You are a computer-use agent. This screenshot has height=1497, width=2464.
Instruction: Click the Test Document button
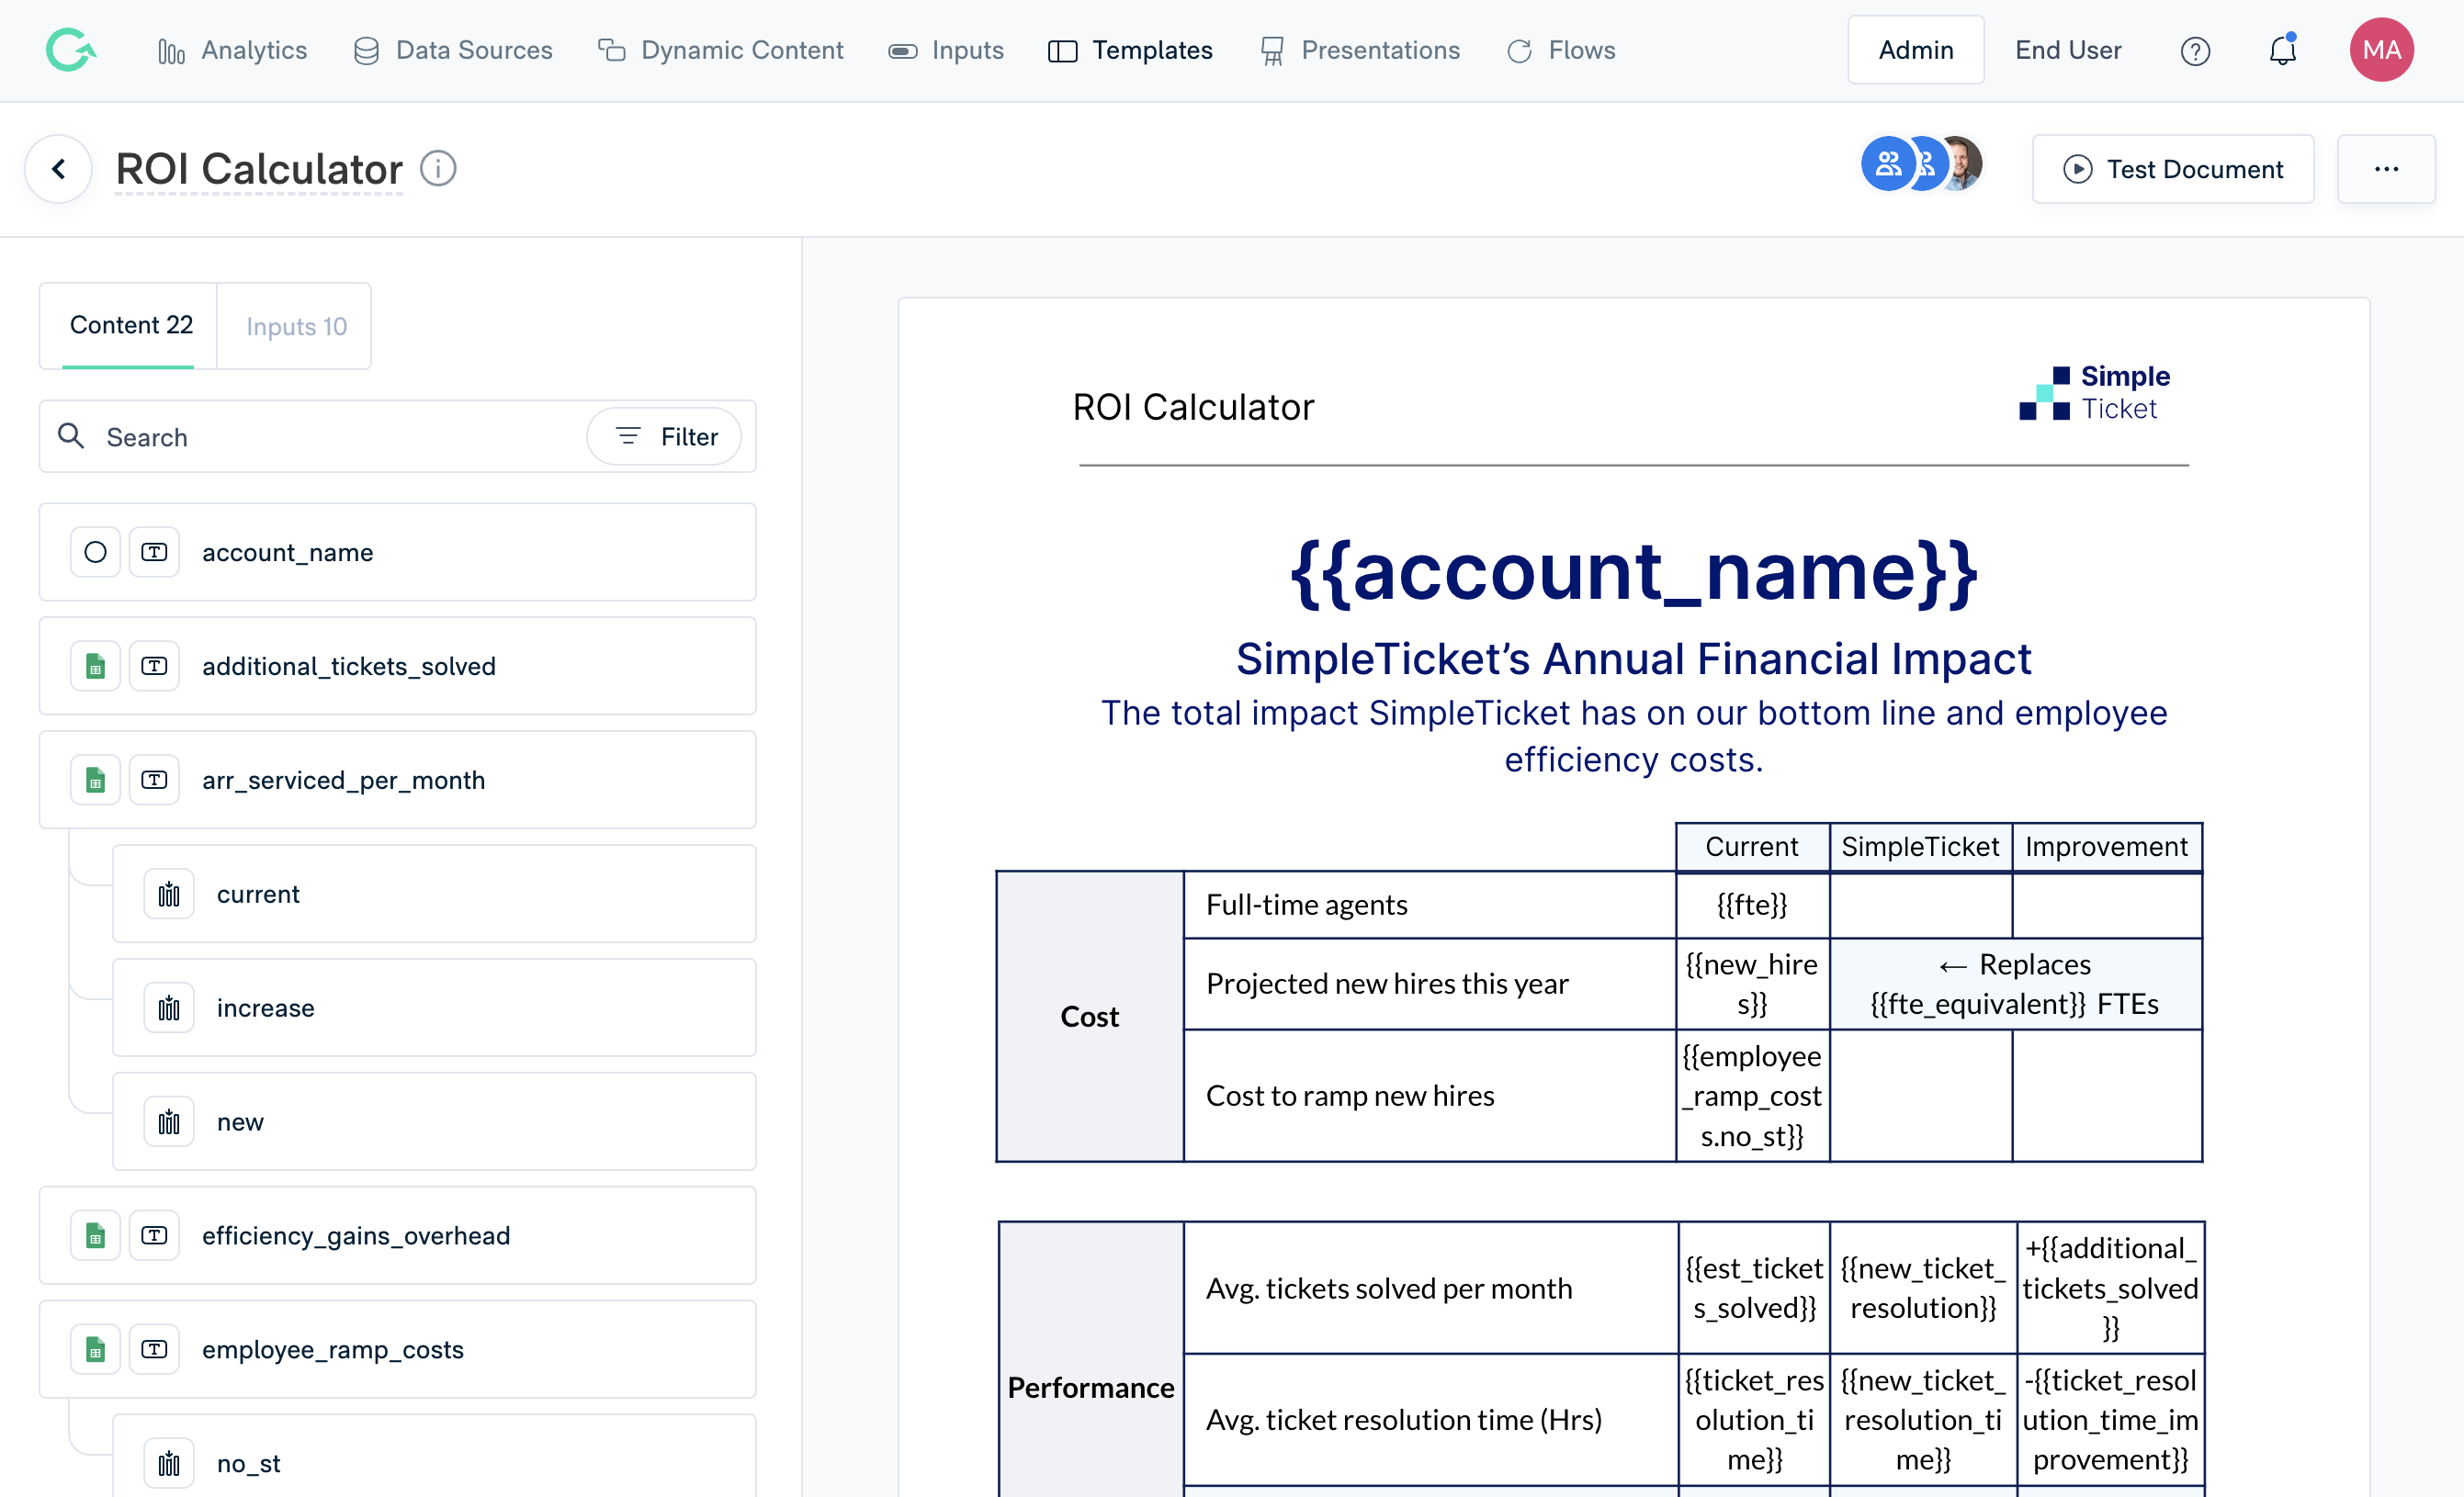(2172, 169)
